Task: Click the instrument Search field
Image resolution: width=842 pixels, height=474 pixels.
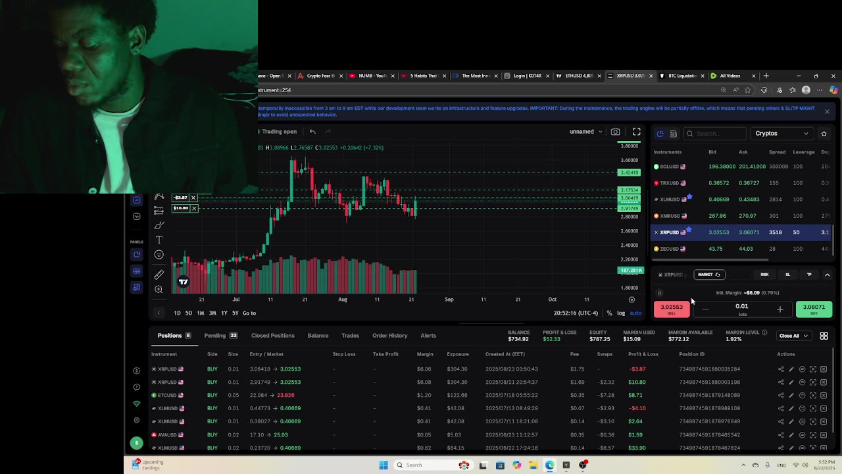Action: 714,134
